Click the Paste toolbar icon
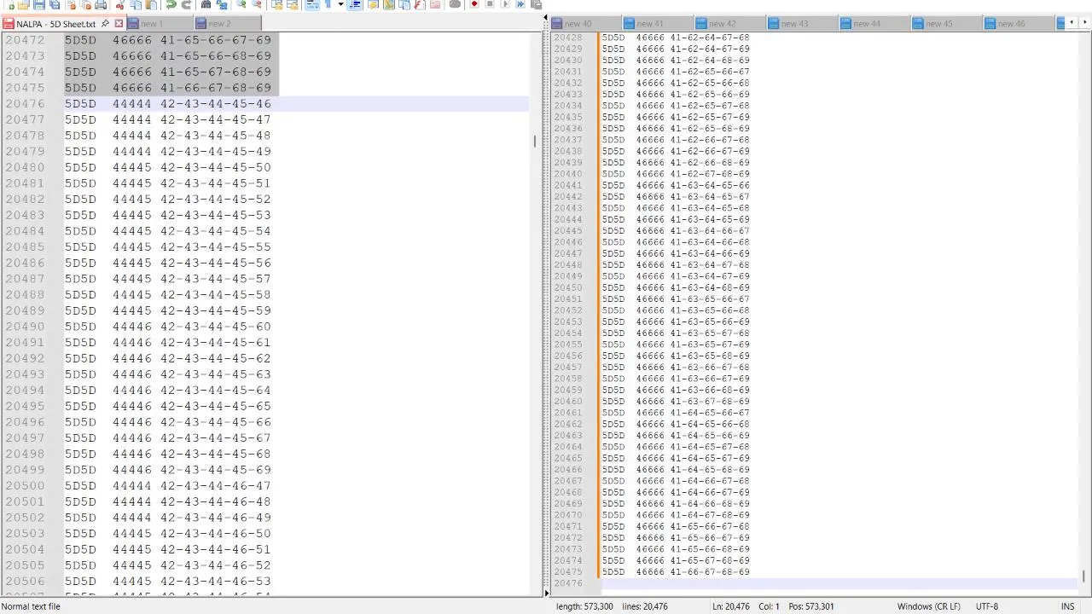 [x=151, y=4]
